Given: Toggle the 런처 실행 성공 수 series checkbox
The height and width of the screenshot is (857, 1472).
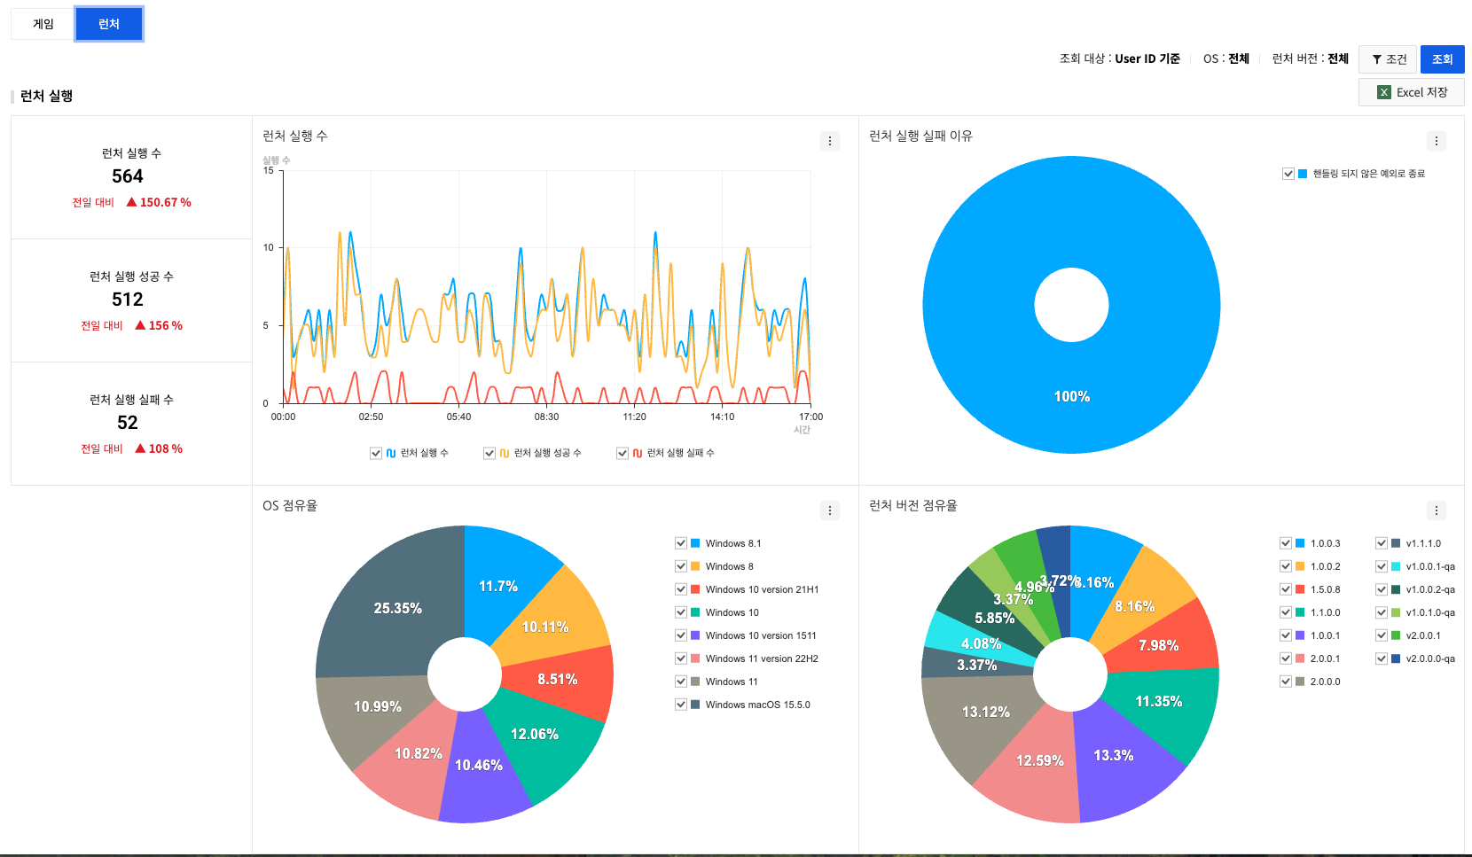Looking at the screenshot, I should click(x=489, y=453).
